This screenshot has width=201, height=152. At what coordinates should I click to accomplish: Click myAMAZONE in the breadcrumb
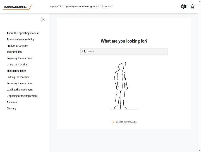click(x=56, y=6)
